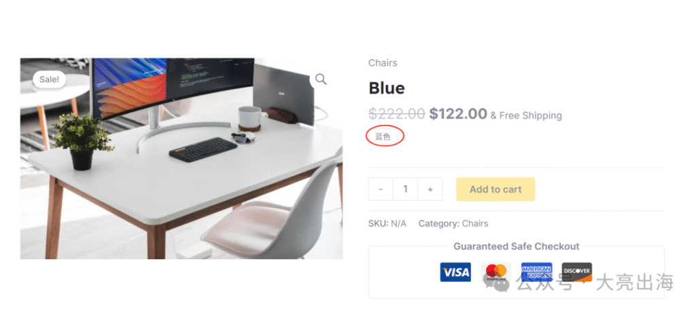Open the Chairs link above the product title

[383, 63]
